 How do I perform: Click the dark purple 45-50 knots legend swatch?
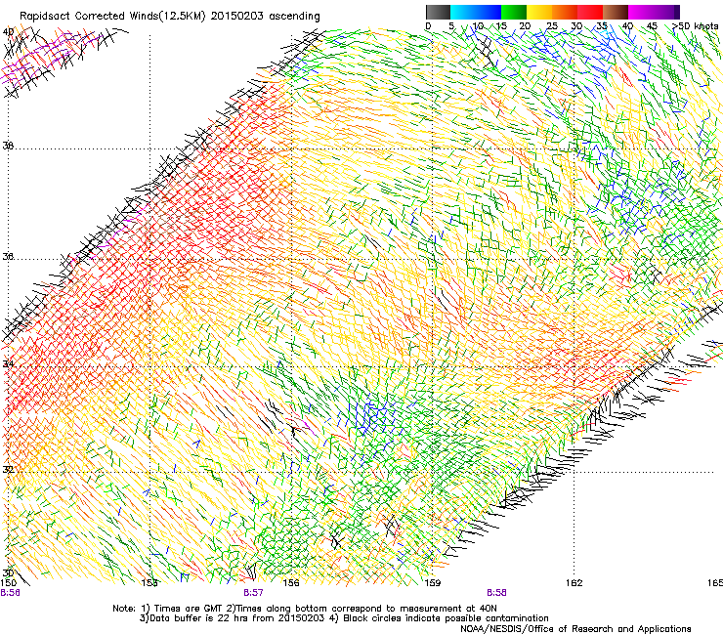[666, 12]
